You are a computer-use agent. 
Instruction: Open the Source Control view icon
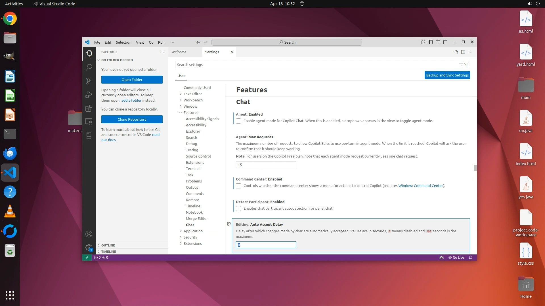pyautogui.click(x=89, y=81)
